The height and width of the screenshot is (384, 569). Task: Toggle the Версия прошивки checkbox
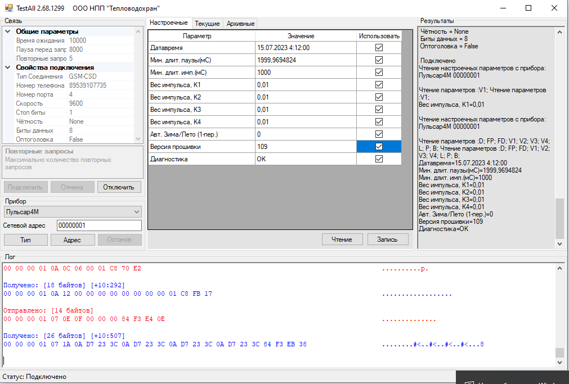point(379,146)
